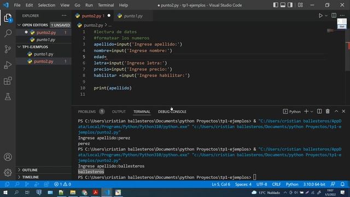Toggle primary side bar layout button
The width and height of the screenshot is (350, 197).
[276, 5]
